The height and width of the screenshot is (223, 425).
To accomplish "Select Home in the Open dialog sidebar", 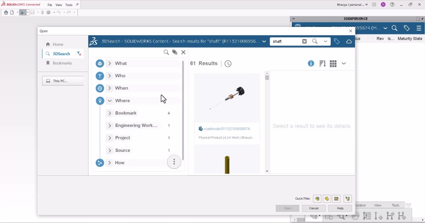I will 58,44.
